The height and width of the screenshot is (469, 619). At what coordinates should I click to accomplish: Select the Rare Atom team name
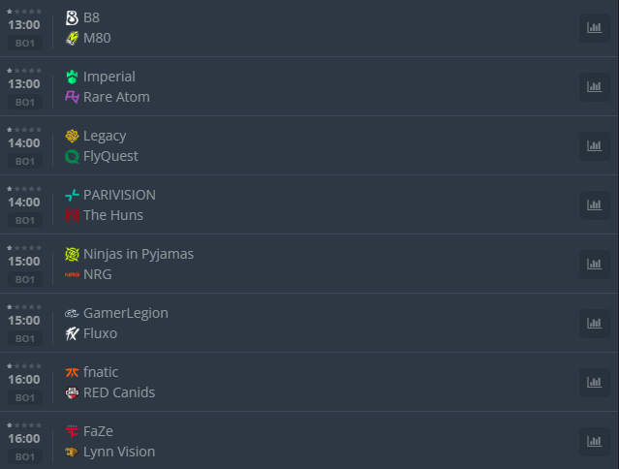pos(116,97)
